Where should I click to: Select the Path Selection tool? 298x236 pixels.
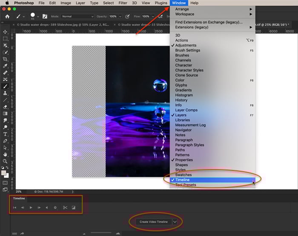point(5,148)
